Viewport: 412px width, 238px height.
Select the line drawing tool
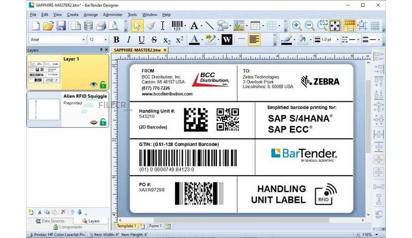pyautogui.click(x=209, y=26)
